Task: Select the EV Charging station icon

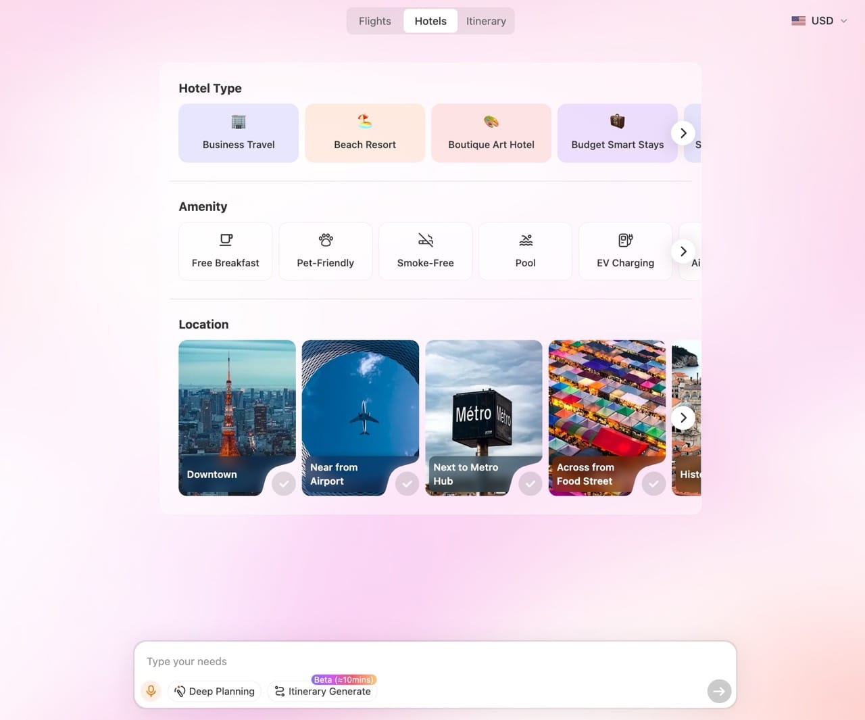Action: pos(626,240)
